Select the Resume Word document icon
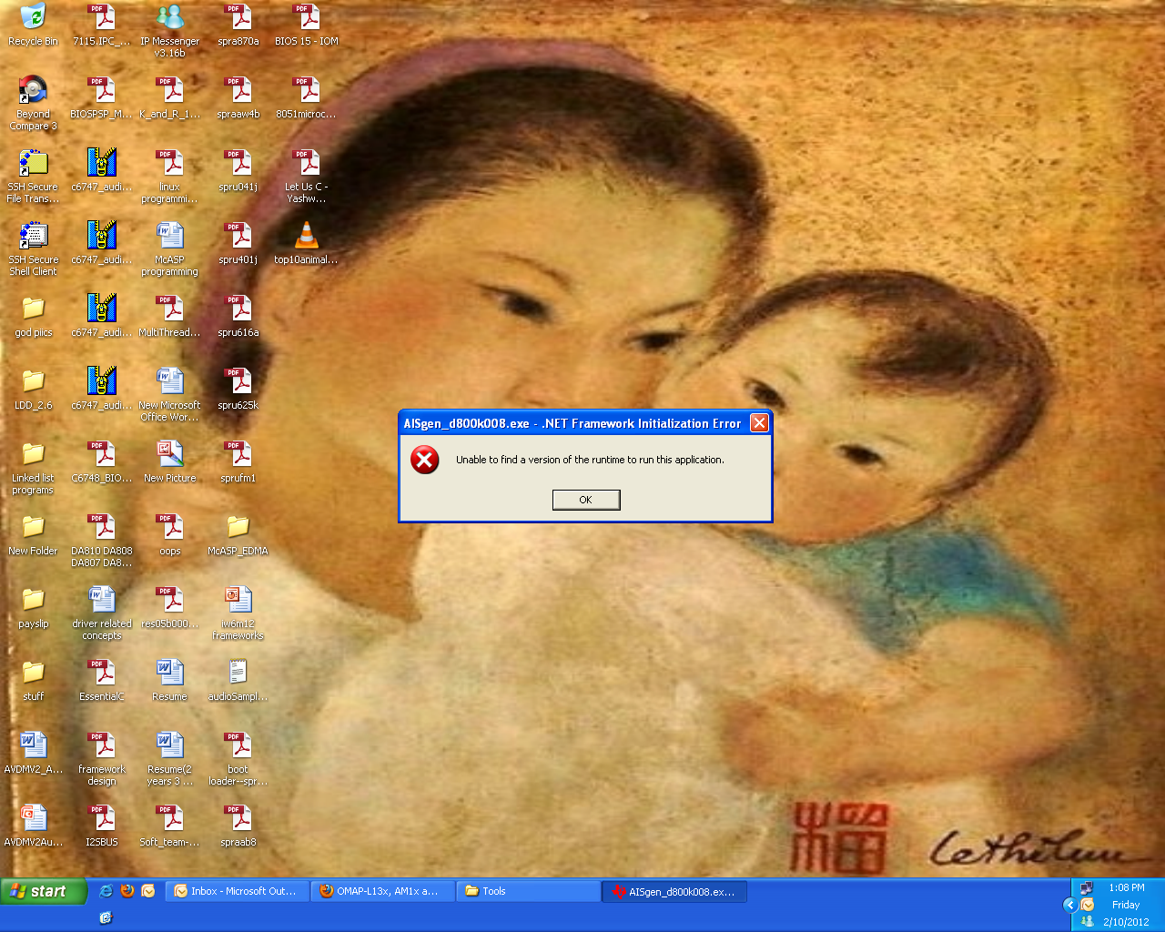The width and height of the screenshot is (1165, 932). click(169, 680)
